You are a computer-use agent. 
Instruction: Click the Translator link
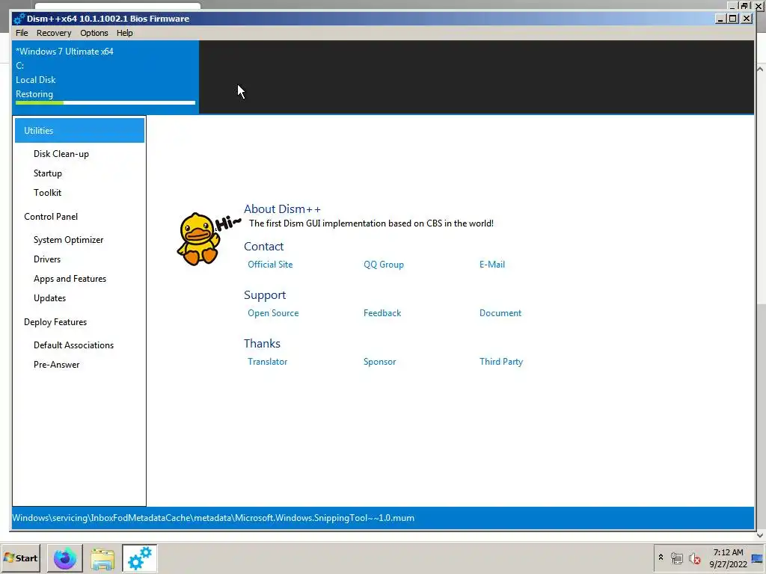pos(267,362)
